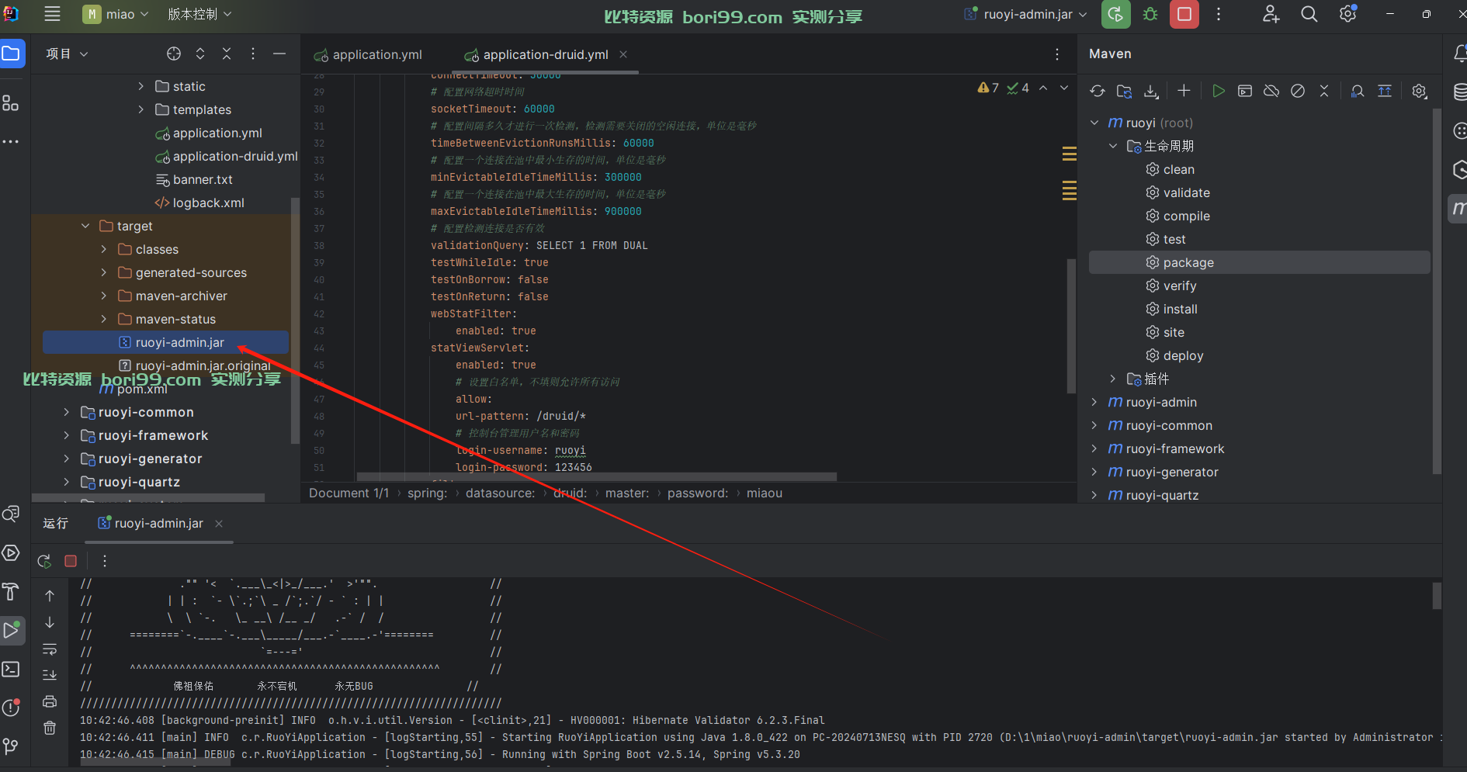Open the Git tool window
This screenshot has height=772, width=1467.
click(11, 746)
